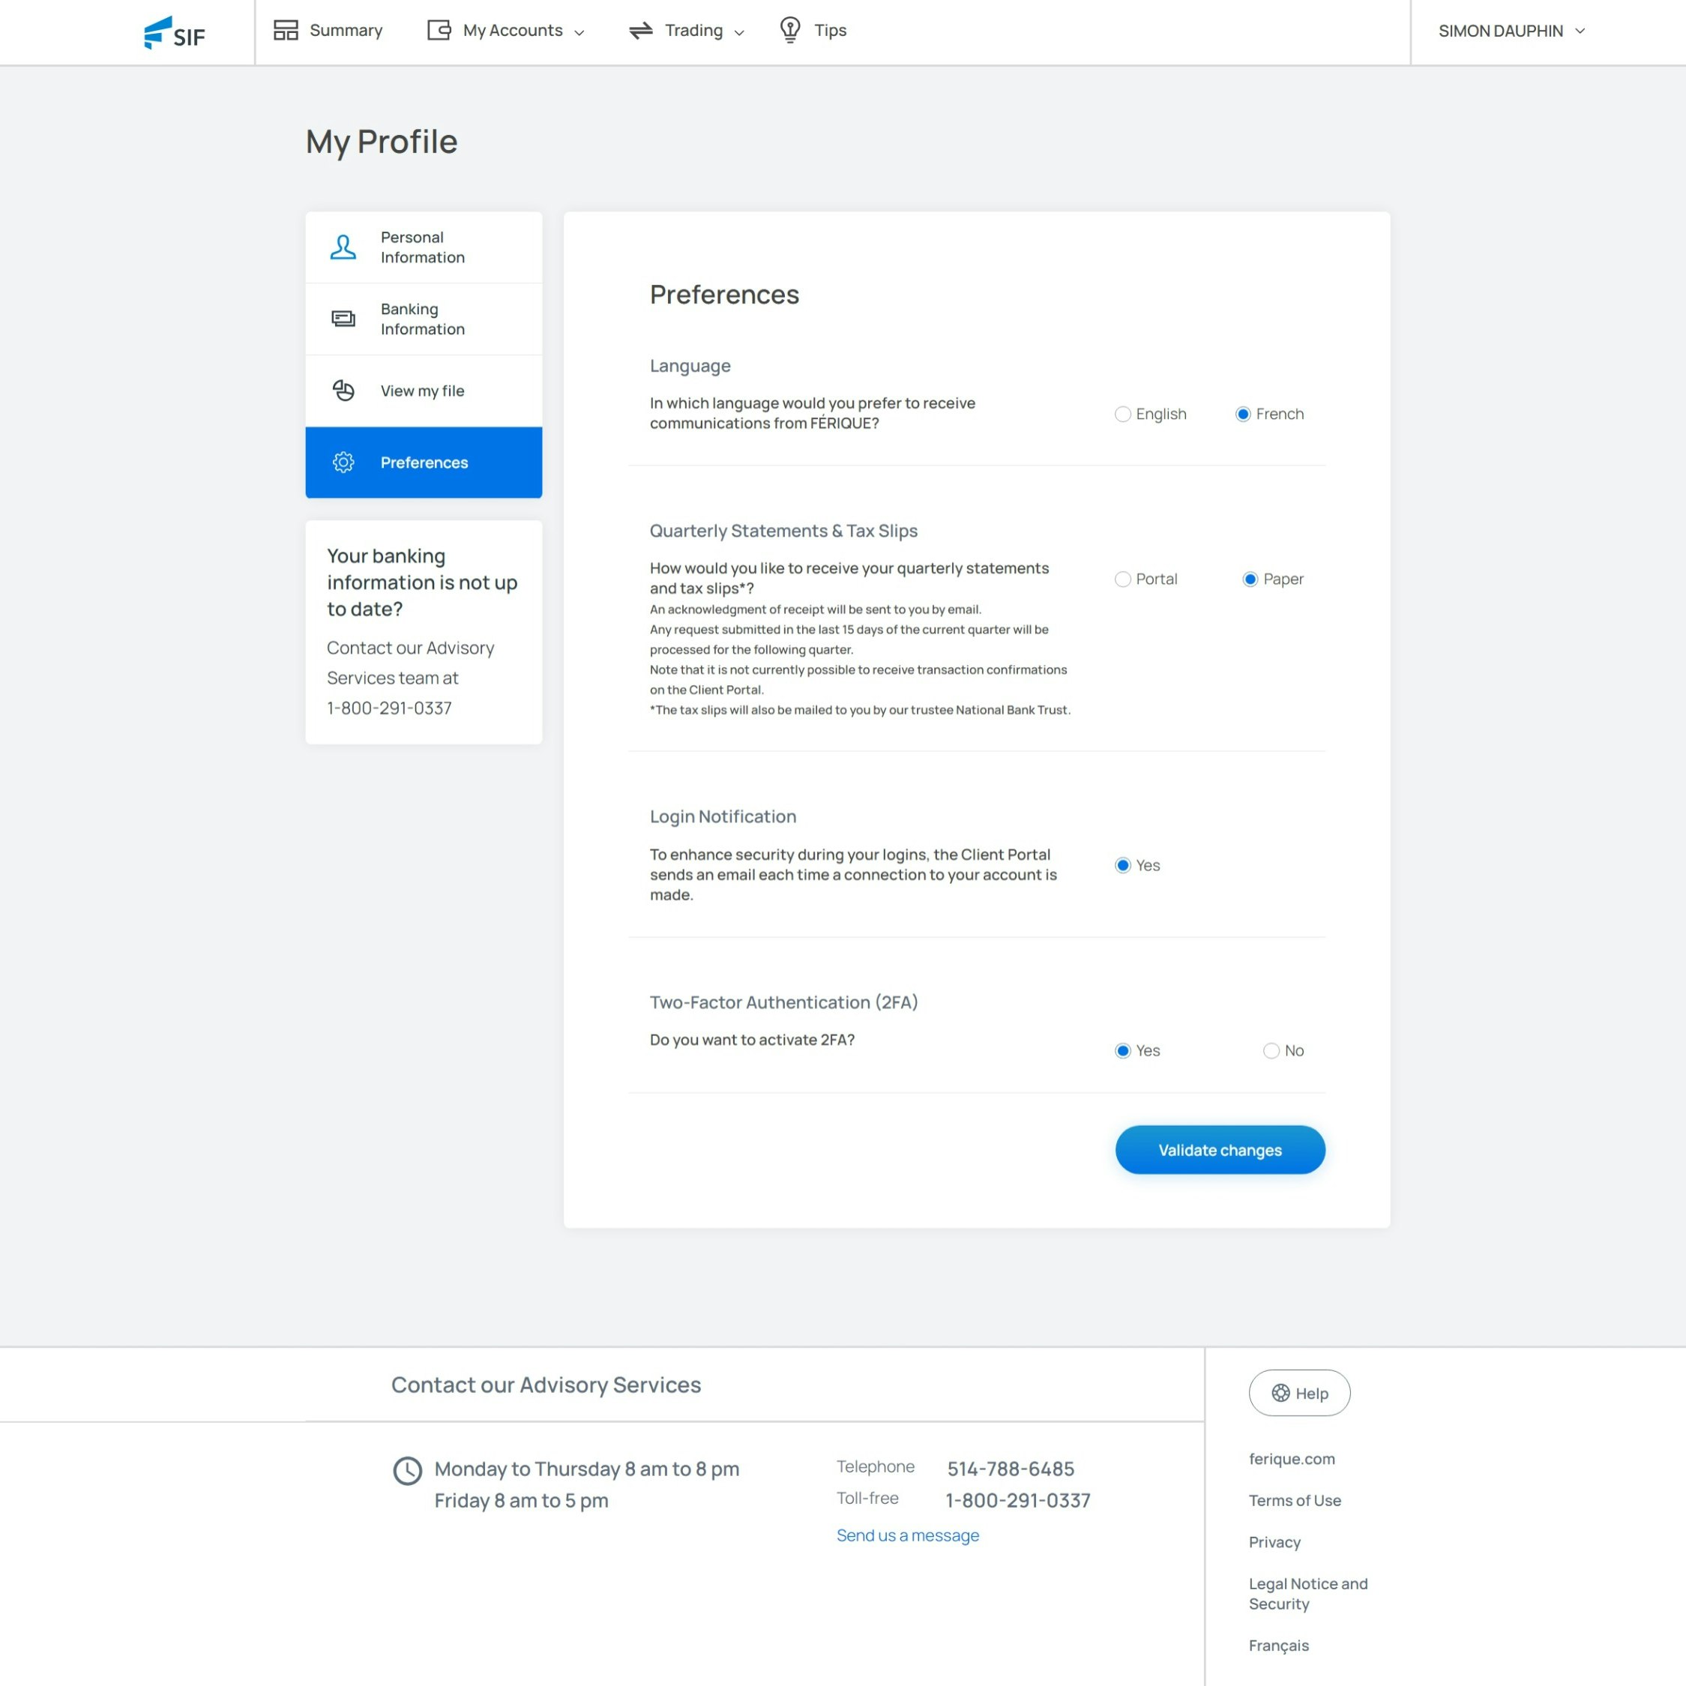Click the Quarterly Statements & Tax Slips heading
The width and height of the screenshot is (1686, 1686).
[783, 531]
